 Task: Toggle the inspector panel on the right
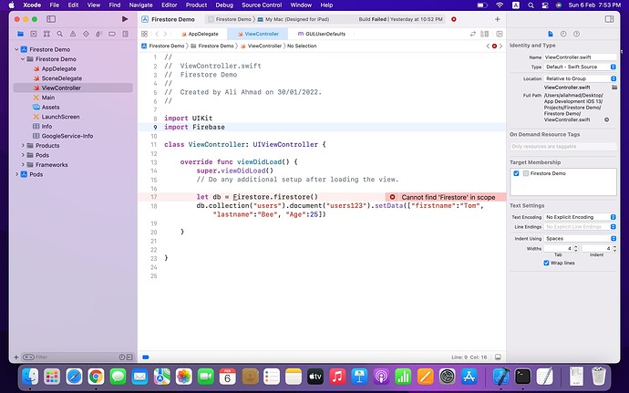pos(609,19)
